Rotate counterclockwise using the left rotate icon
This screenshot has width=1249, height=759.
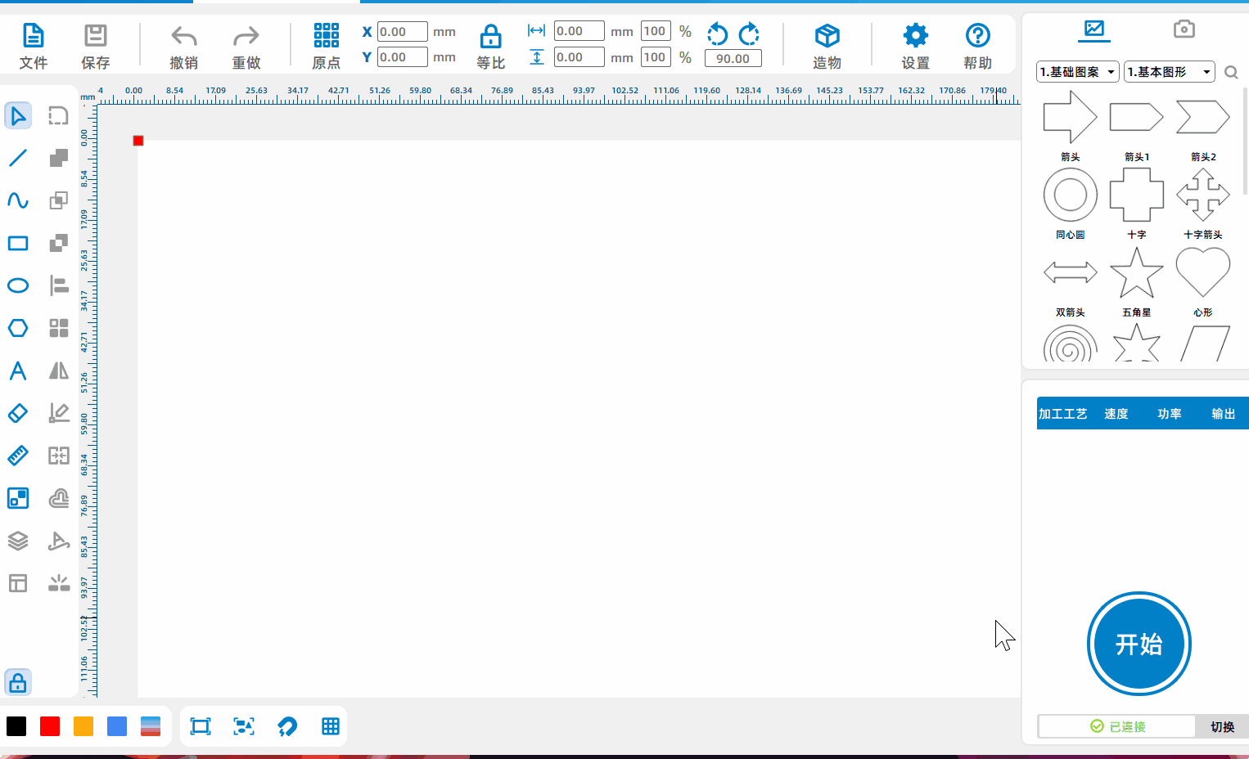click(717, 34)
